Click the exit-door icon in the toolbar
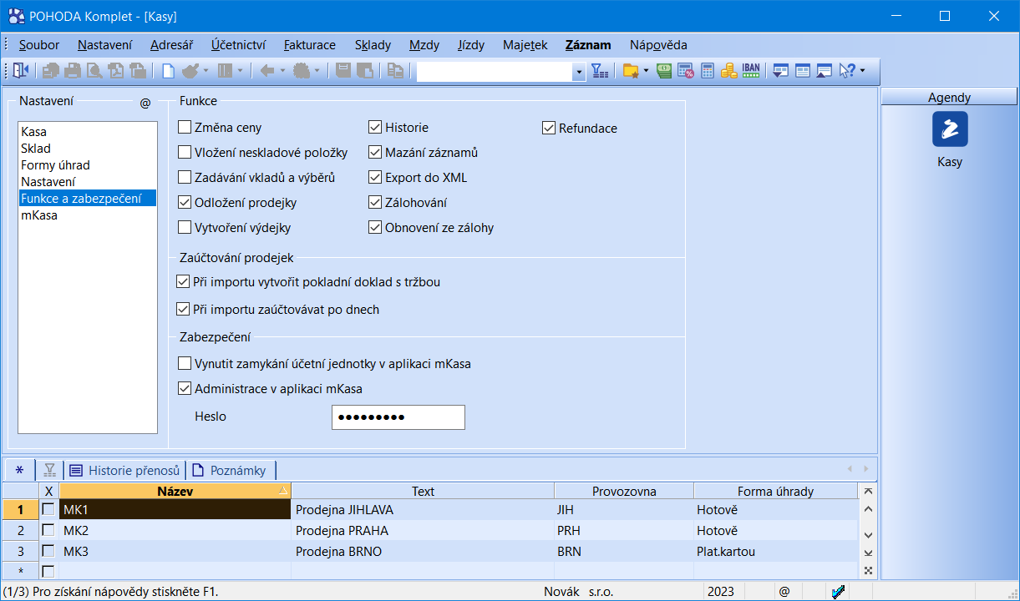The height and width of the screenshot is (601, 1020). (20, 71)
